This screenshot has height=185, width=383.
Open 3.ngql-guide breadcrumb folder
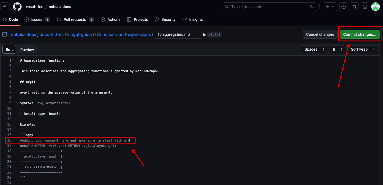click(x=79, y=34)
